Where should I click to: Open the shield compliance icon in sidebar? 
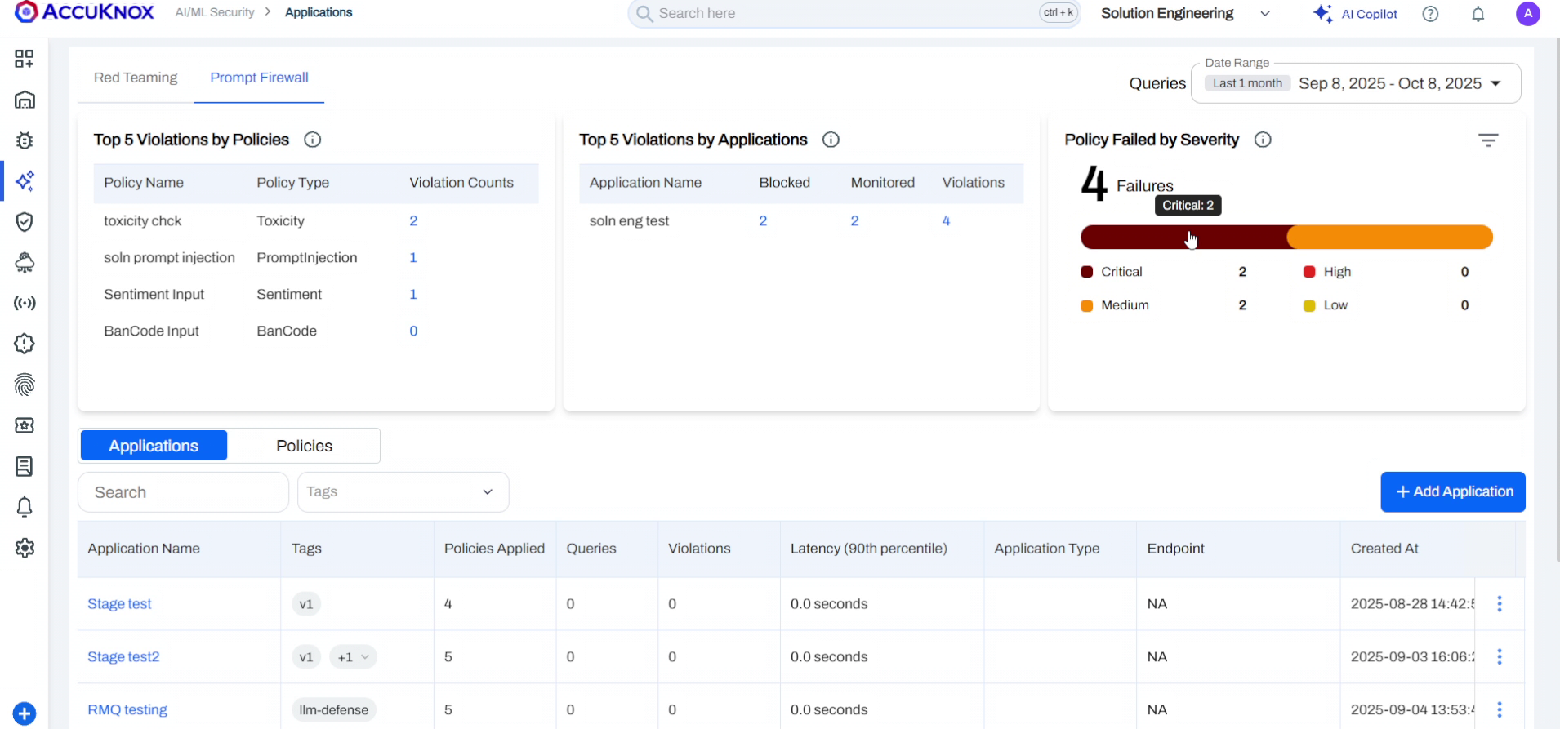(x=25, y=222)
